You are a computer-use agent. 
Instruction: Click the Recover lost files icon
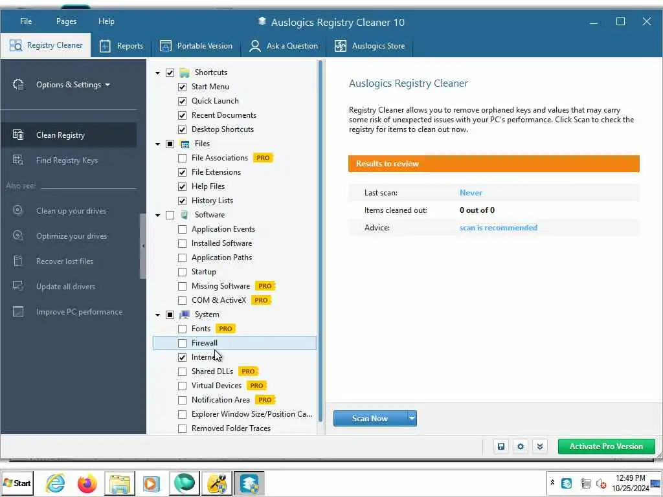[x=18, y=261]
